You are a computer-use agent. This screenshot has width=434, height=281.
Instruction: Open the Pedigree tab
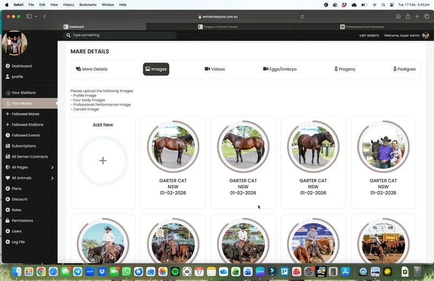click(405, 69)
